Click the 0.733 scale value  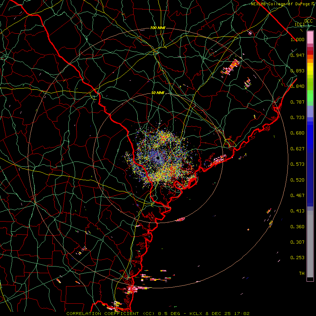point(297,118)
